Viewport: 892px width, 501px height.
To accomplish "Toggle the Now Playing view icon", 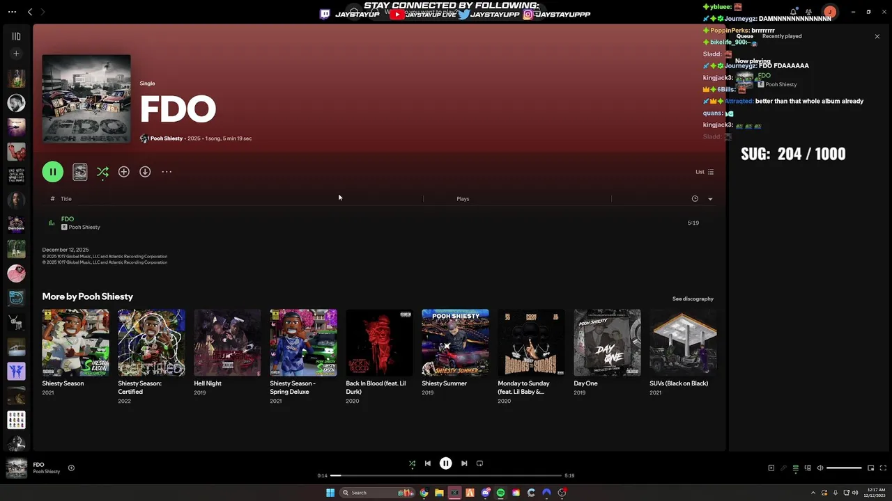I will point(771,468).
